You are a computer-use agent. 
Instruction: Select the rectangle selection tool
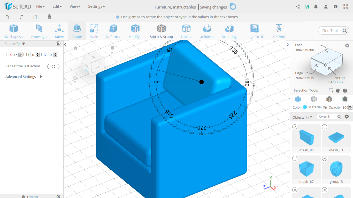[x=331, y=90]
